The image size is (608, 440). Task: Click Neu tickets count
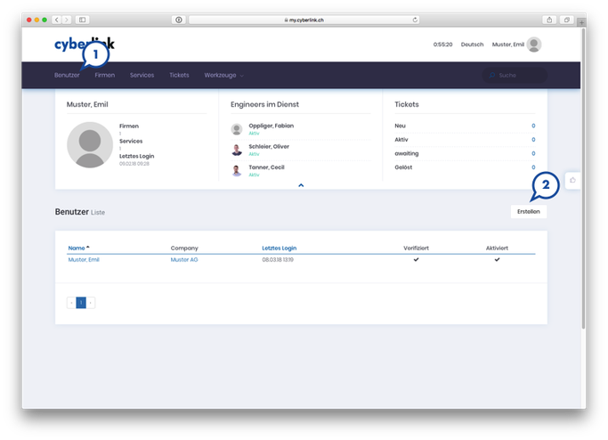[533, 126]
